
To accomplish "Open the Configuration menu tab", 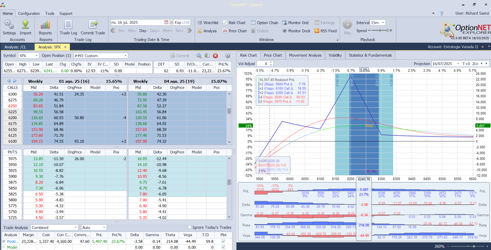I will [x=29, y=14].
